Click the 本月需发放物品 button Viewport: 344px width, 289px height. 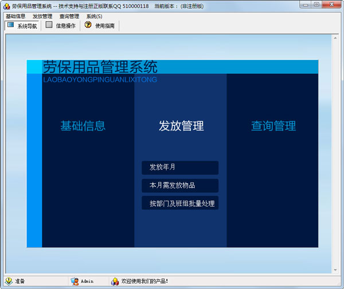coord(180,185)
